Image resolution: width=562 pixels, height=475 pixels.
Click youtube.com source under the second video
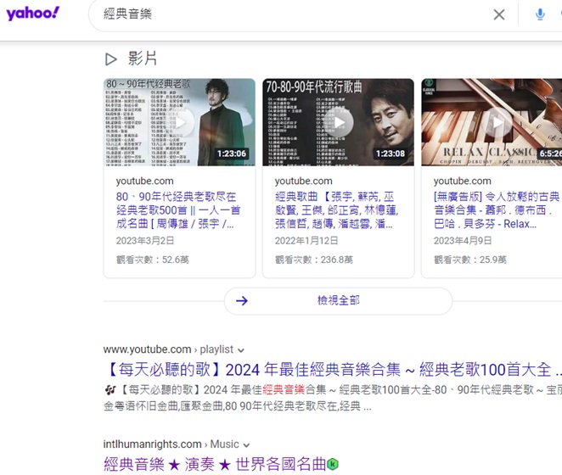(304, 181)
